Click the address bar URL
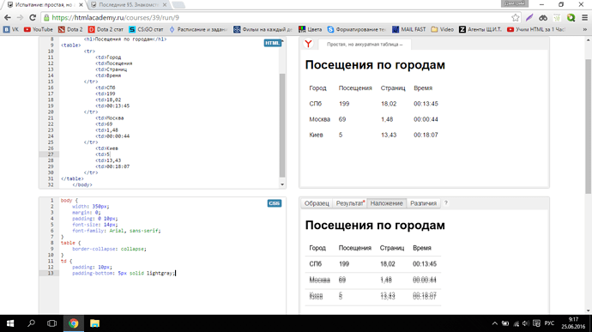The height and width of the screenshot is (332, 592). pyautogui.click(x=116, y=18)
